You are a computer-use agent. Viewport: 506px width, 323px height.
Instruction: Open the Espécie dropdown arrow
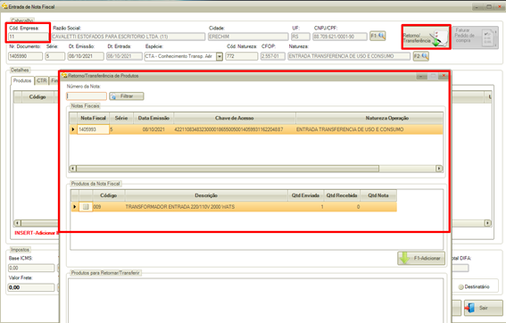coord(220,56)
